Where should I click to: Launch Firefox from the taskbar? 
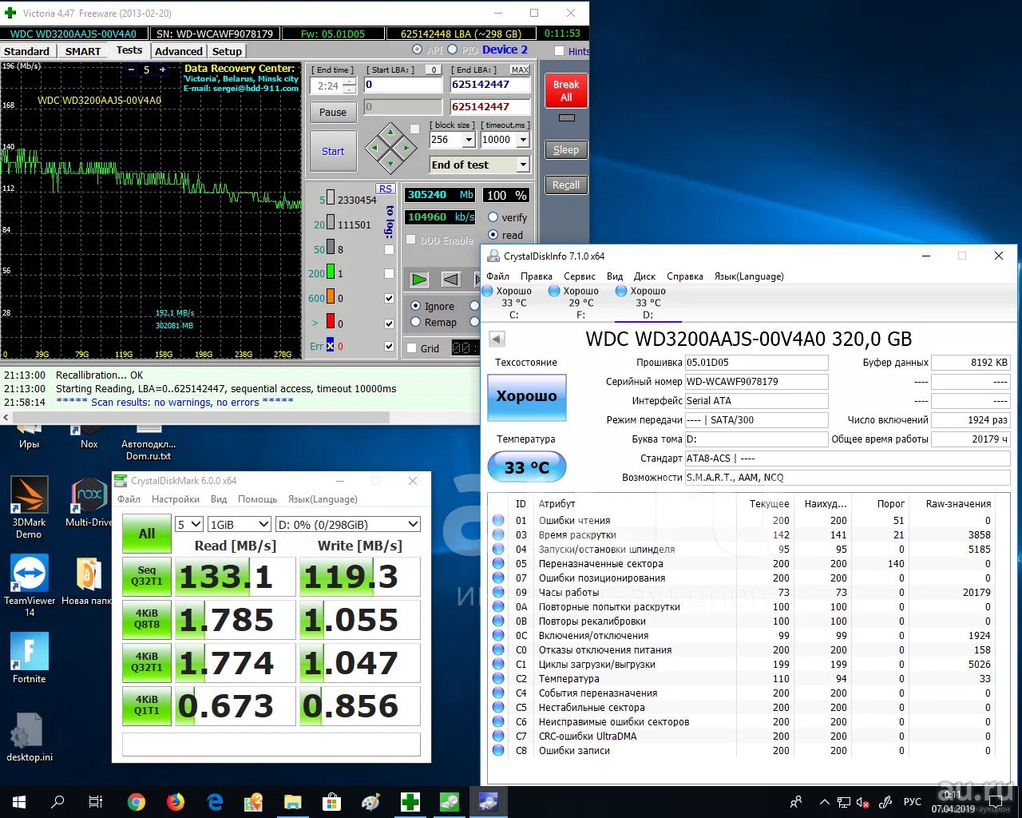[176, 802]
